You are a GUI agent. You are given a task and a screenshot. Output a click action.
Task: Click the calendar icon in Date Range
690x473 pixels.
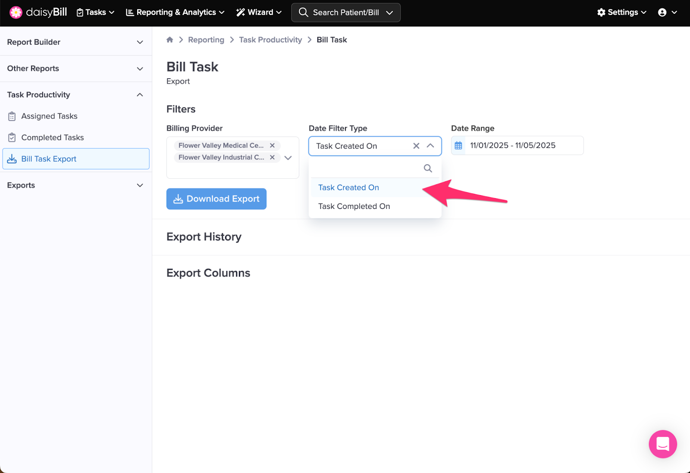[458, 146]
